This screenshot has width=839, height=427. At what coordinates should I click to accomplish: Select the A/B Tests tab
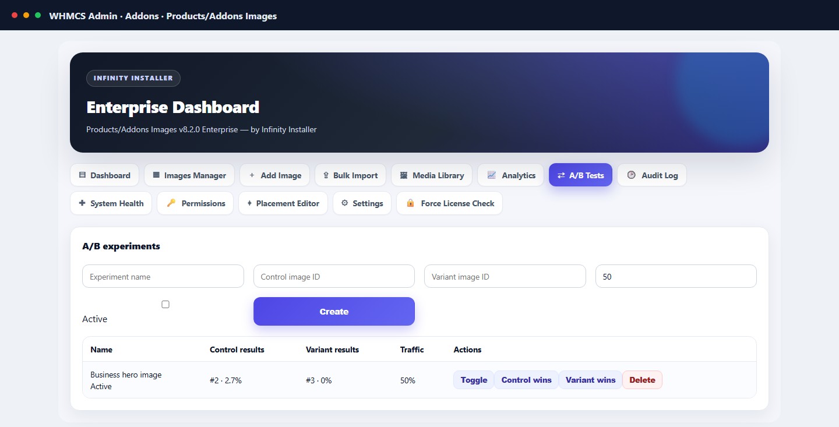(x=580, y=175)
